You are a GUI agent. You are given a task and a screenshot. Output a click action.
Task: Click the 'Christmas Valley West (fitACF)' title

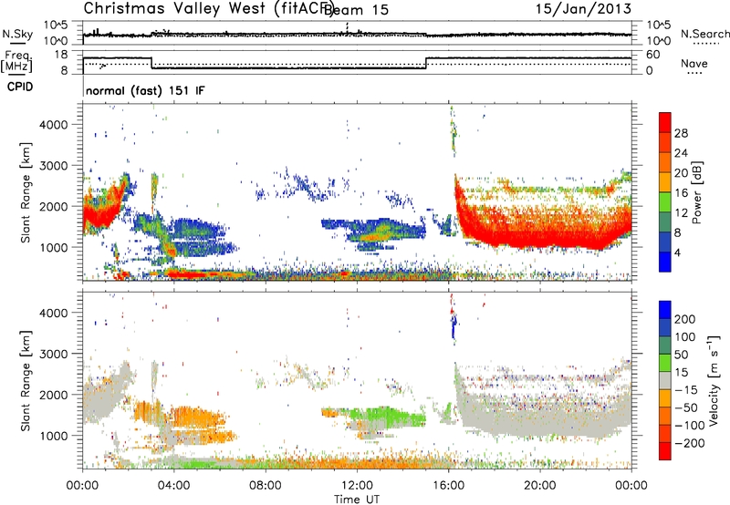click(209, 9)
